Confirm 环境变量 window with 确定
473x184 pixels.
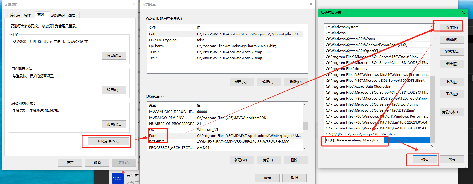pyautogui.click(x=267, y=178)
